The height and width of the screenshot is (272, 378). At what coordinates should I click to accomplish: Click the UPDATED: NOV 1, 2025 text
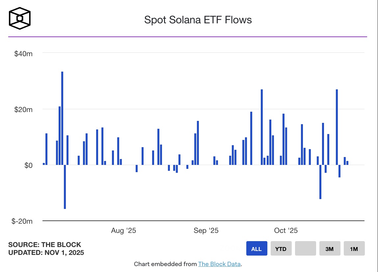[x=46, y=253]
